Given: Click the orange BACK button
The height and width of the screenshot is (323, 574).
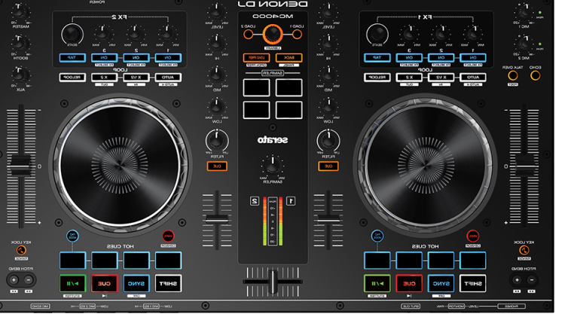Looking at the screenshot, I should pyautogui.click(x=289, y=58).
